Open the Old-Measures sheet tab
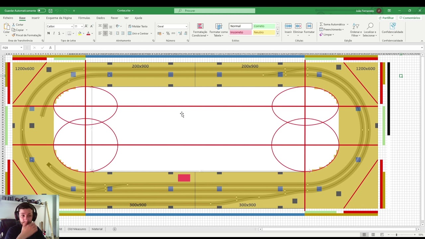This screenshot has width=425, height=239. [x=77, y=229]
